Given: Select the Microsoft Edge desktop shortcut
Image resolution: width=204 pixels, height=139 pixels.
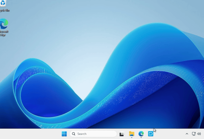Looking at the screenshot, I should point(4,27).
